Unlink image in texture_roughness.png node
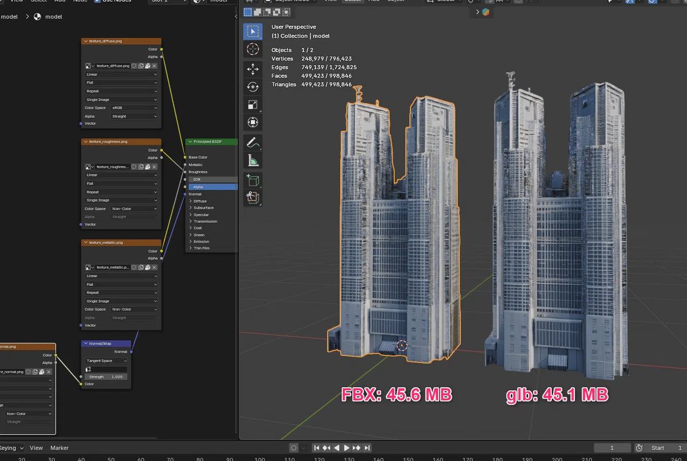The image size is (687, 461). (x=155, y=167)
